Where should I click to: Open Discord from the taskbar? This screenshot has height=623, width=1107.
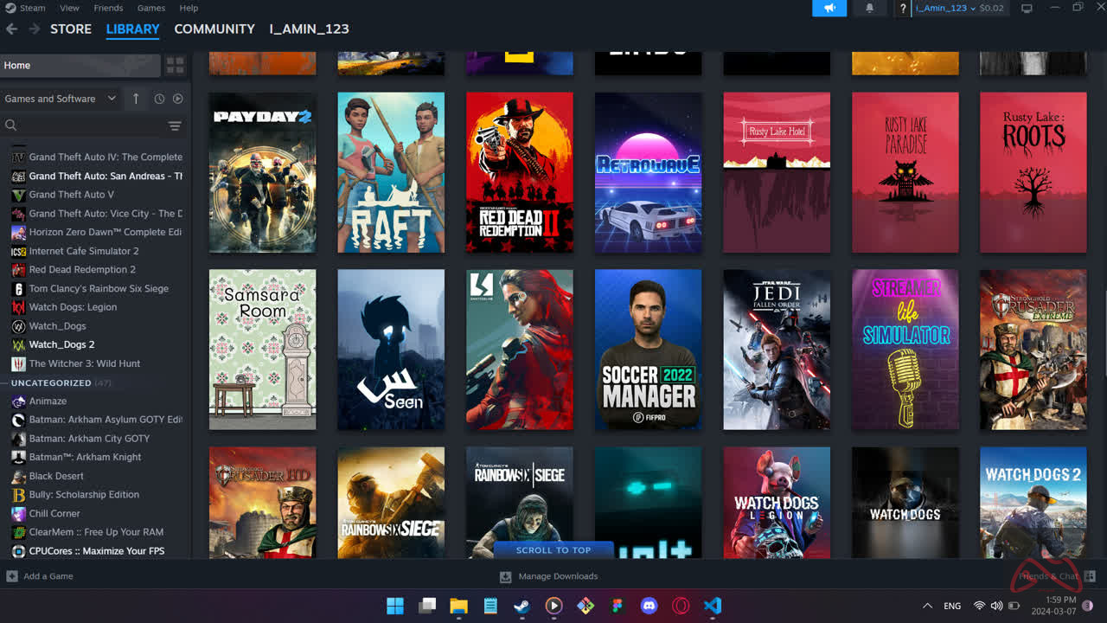(649, 606)
